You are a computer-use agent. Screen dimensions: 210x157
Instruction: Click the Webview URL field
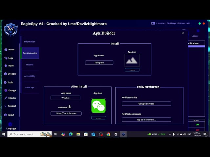coord(66,113)
